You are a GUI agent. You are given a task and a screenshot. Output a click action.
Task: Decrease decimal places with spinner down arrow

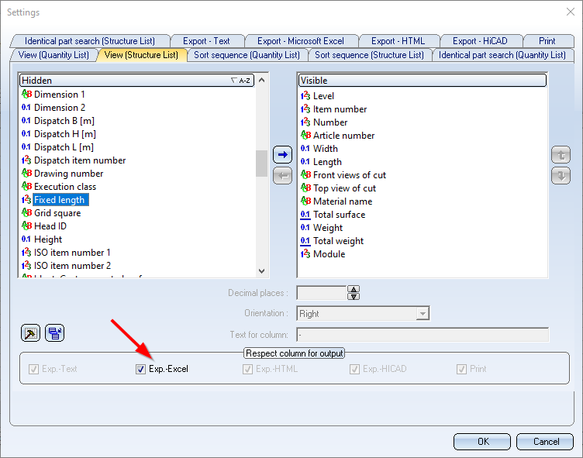coord(354,296)
